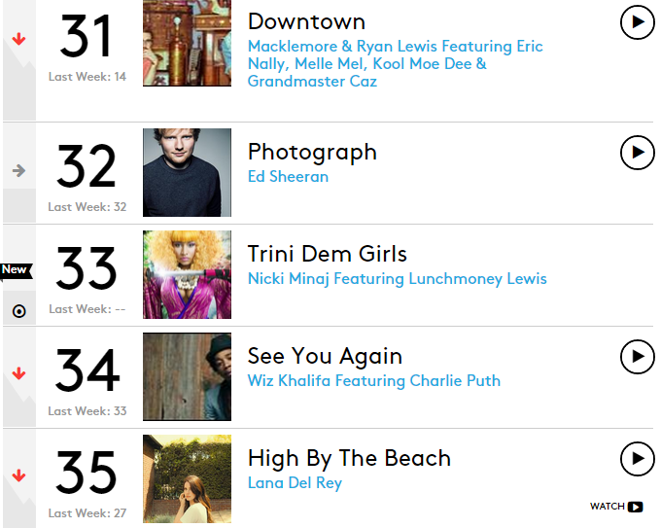Open Ed Sheeran artist link
The width and height of the screenshot is (661, 528).
(x=288, y=177)
